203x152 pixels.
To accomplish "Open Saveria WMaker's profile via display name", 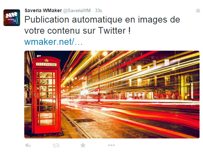I will (x=43, y=10).
